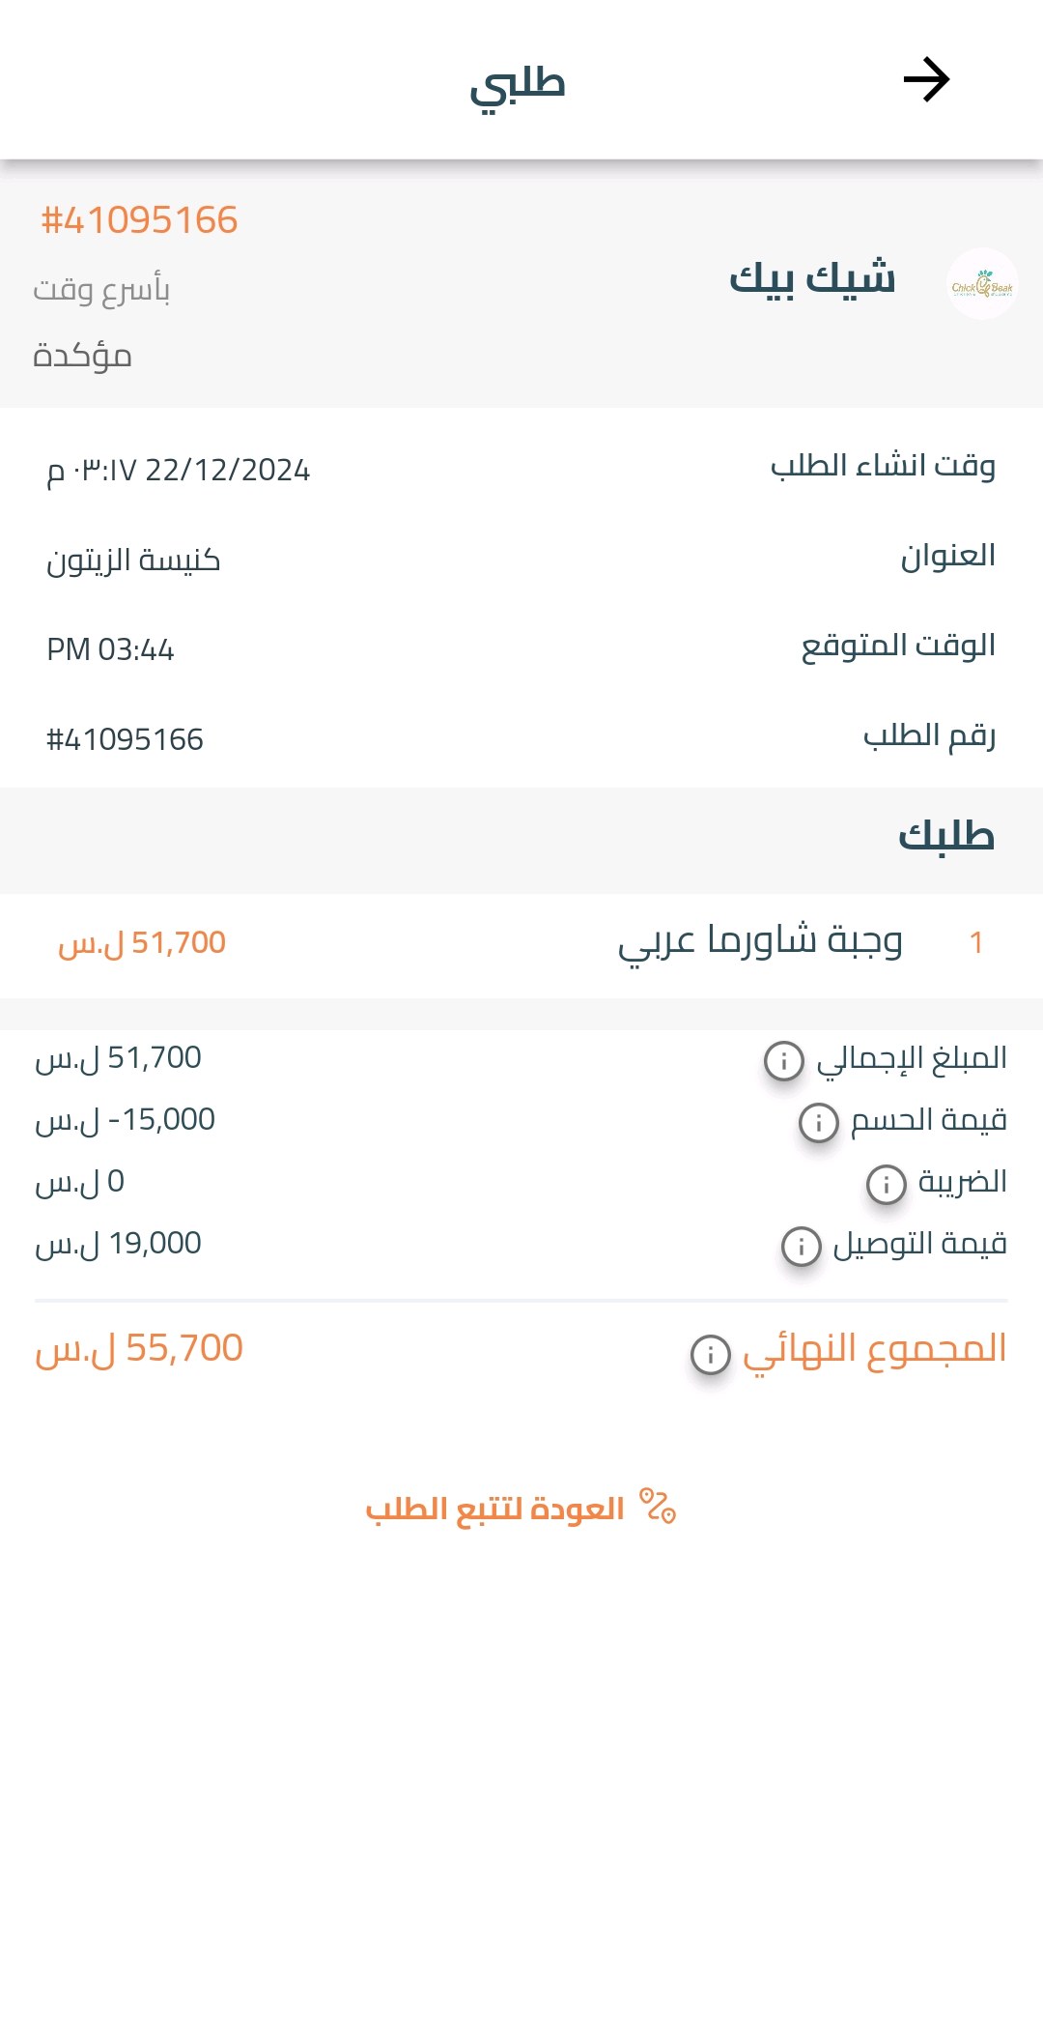Tap info icon beside المجموع النهائي
The image size is (1043, 2042).
711,1354
